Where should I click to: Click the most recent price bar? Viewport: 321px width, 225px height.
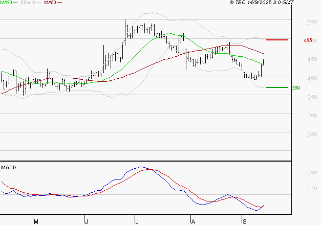pos(264,62)
